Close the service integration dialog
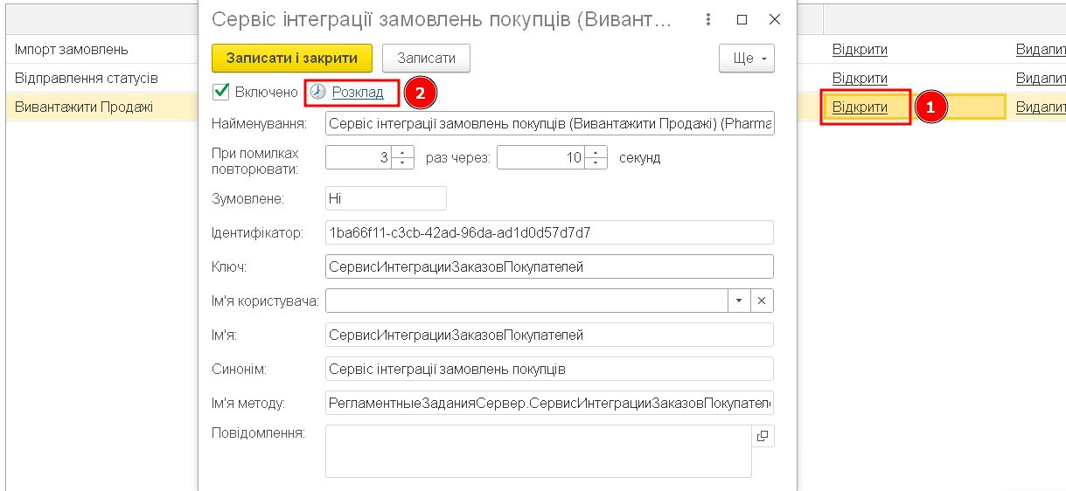The width and height of the screenshot is (1066, 491). coord(774,19)
